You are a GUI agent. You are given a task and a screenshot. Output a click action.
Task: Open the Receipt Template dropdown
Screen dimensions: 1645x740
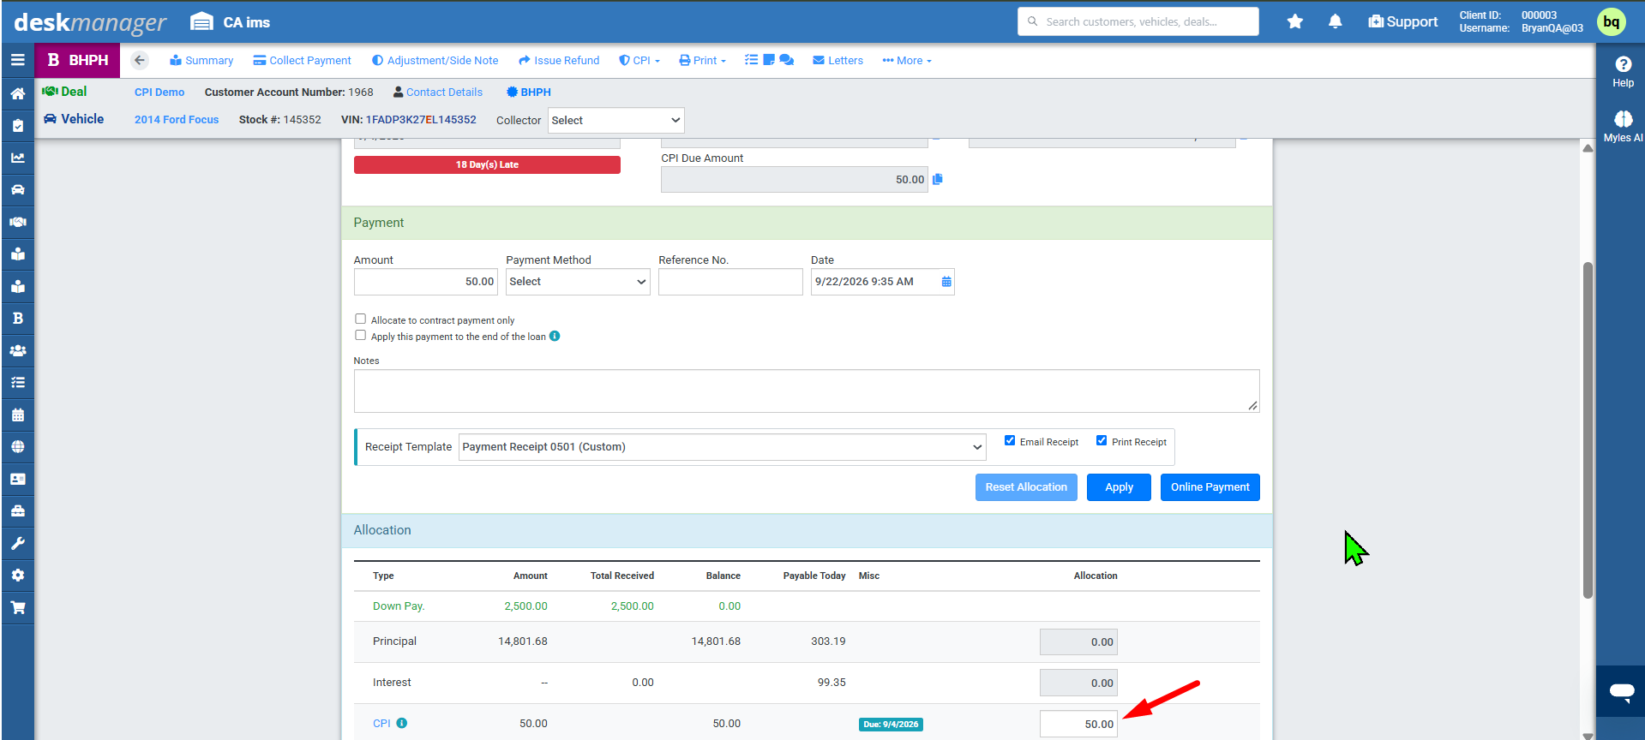point(722,447)
